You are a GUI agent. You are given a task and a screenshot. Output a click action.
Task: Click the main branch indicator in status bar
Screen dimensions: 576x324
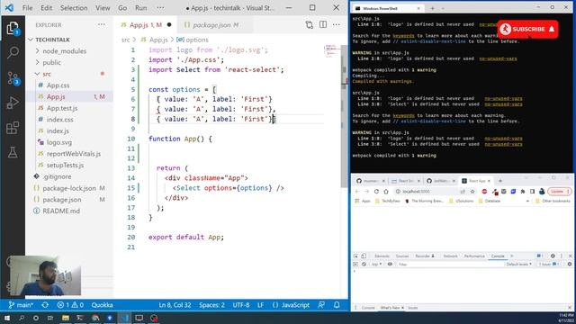click(21, 305)
